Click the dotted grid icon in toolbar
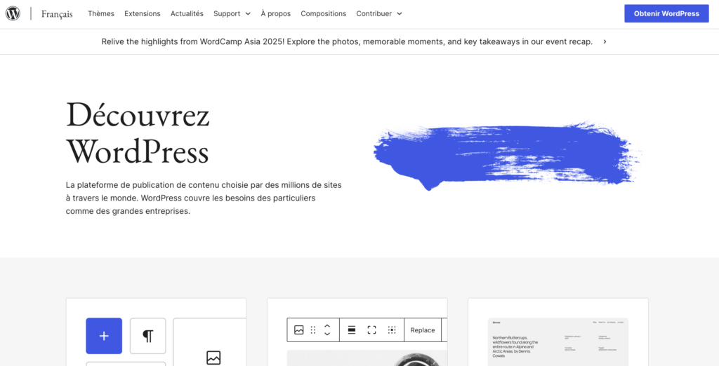 tap(392, 330)
